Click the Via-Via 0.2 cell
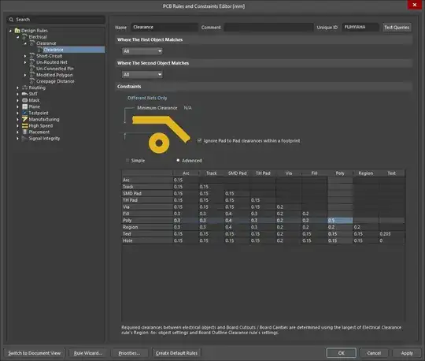425x361 pixels. 289,207
